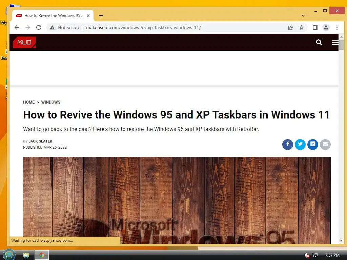Screen dimensions: 347x260
Task: Reload the page with the refresh icon
Action: pos(39,27)
